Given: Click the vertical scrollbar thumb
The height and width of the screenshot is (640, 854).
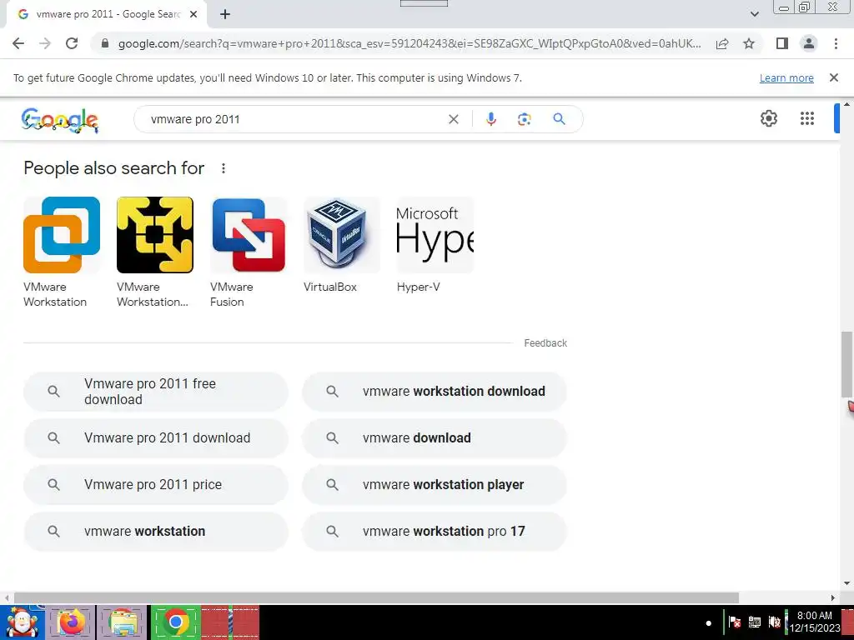Looking at the screenshot, I should (x=846, y=364).
